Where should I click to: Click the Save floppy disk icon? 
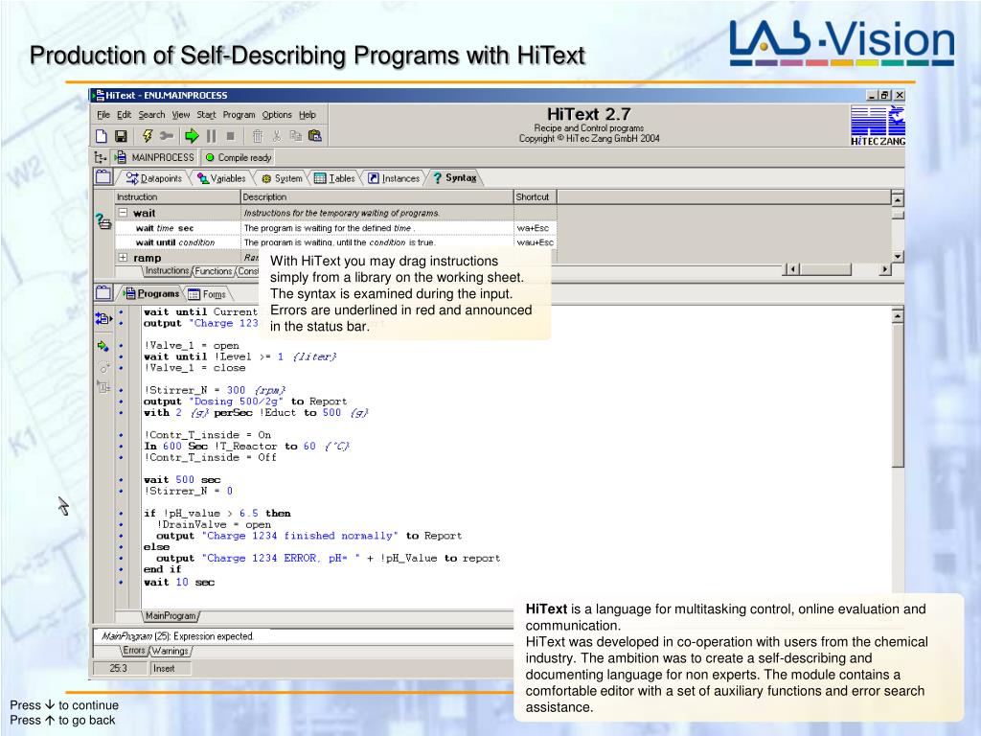pyautogui.click(x=122, y=136)
